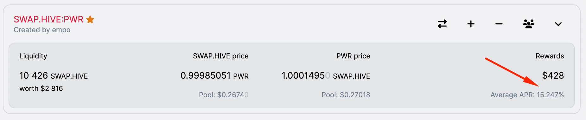Collapse the pool details chevron

coord(558,24)
